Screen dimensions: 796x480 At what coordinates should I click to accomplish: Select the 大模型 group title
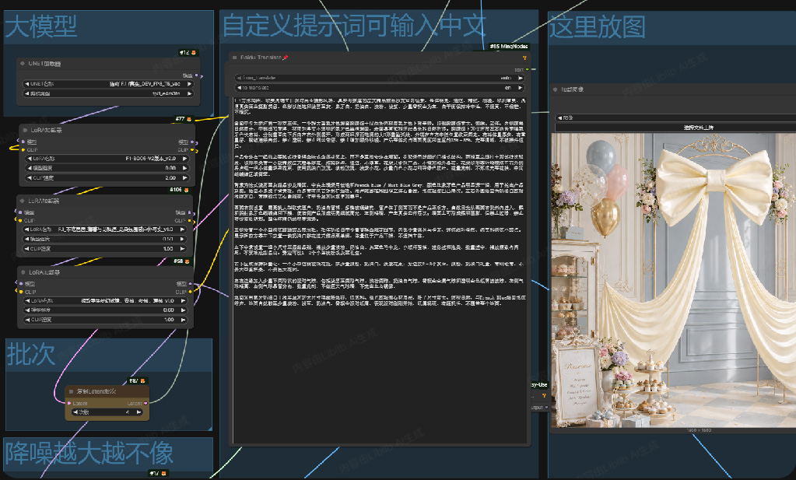pos(41,26)
